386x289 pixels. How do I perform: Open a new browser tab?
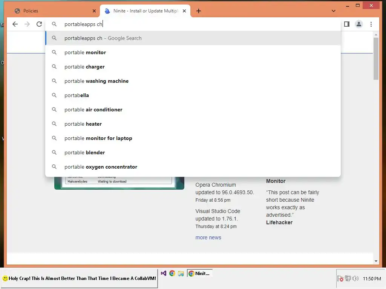198,11
